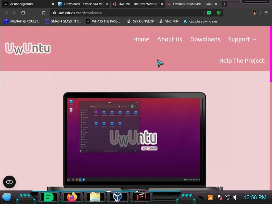The width and height of the screenshot is (272, 204).
Task: Reload the current page
Action: point(23,13)
